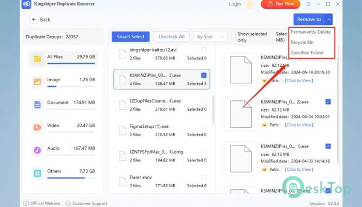Click the Others size progress bar
This screenshot has width=362, height=207.
click(71, 178)
